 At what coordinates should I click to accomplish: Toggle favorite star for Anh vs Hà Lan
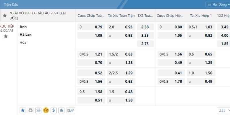tap(5, 36)
